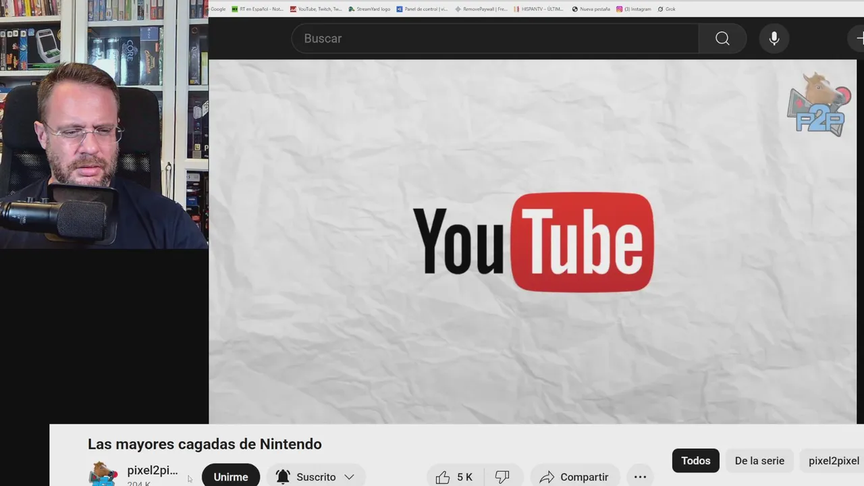Open the YouTube, Twitch bookmark

point(316,9)
